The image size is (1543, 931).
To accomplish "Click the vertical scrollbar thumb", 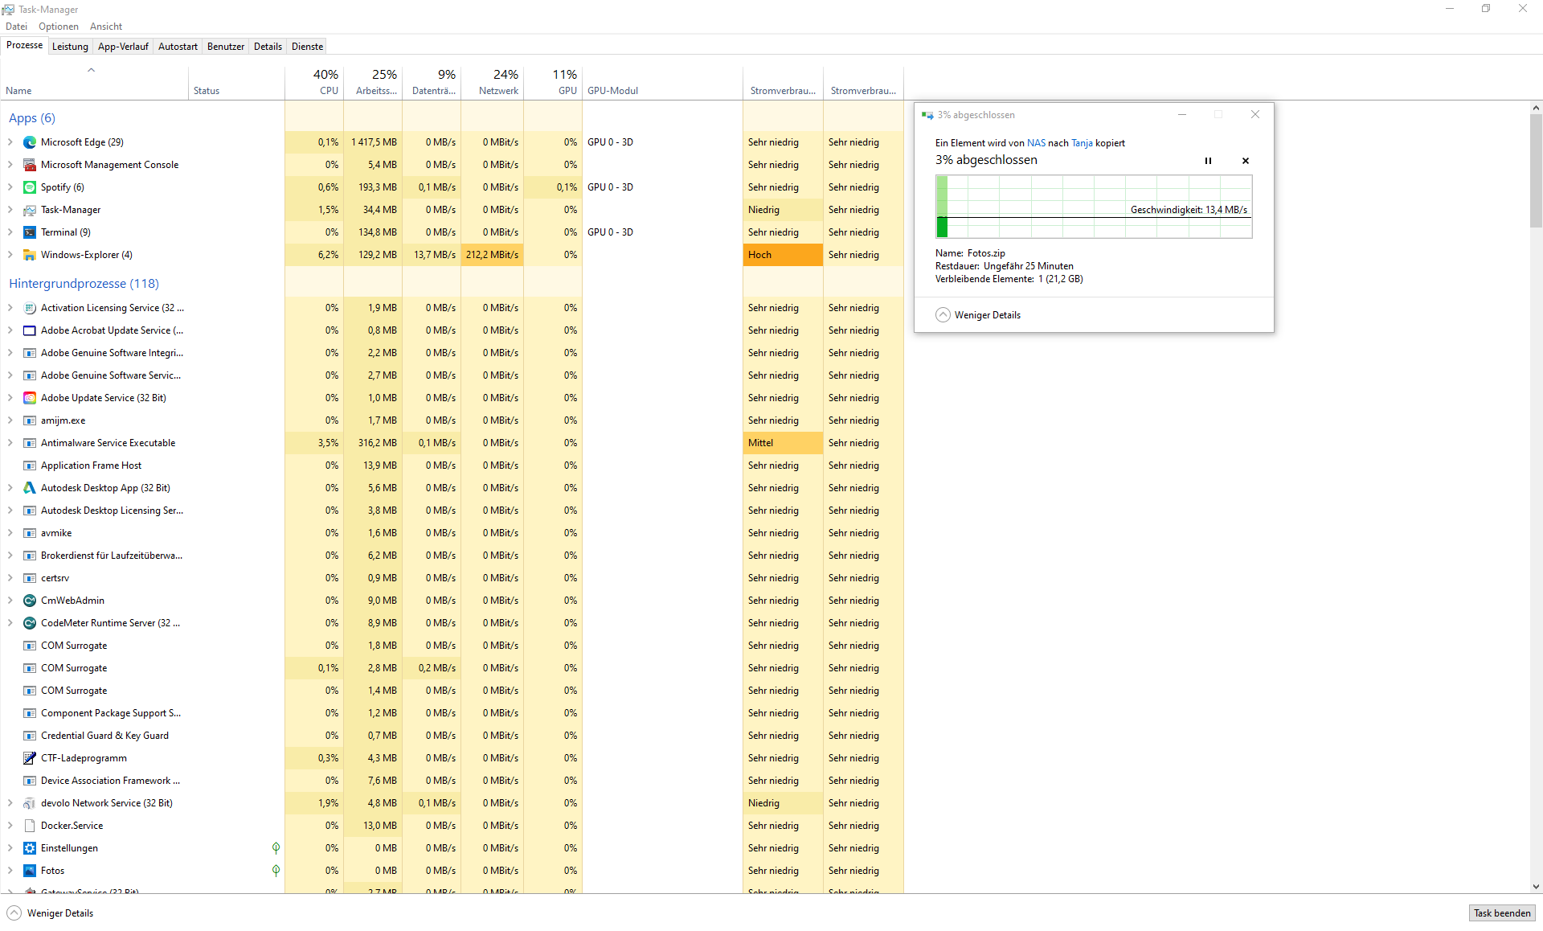I will 1536,170.
